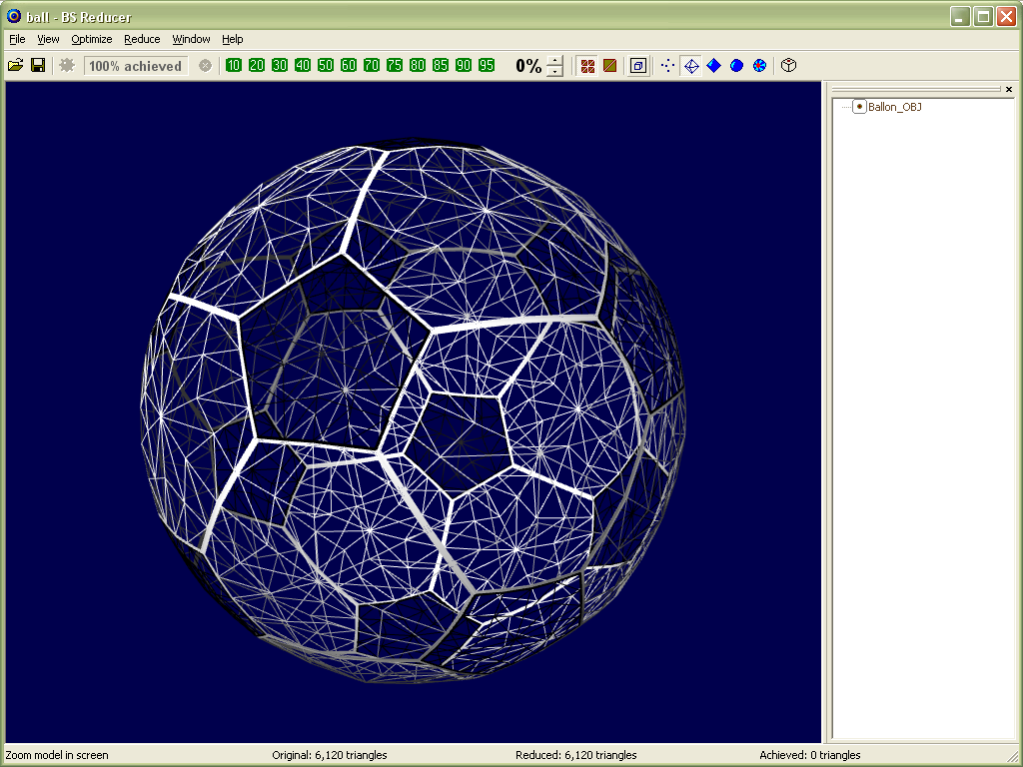Toggle the red four-squares toolbar icon
Screen dimensions: 1023x767
pyautogui.click(x=587, y=65)
